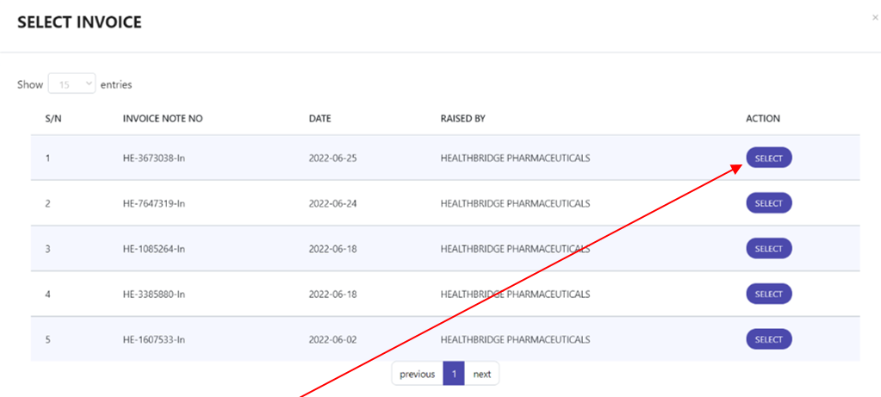
Task: Select invoice HE-7647319-In
Action: pos(769,203)
